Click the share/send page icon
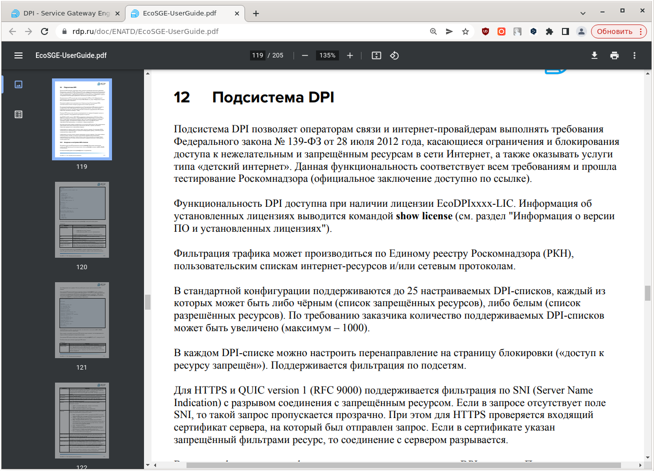The width and height of the screenshot is (654, 471). tap(449, 31)
